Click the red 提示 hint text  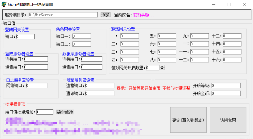tap(153, 88)
